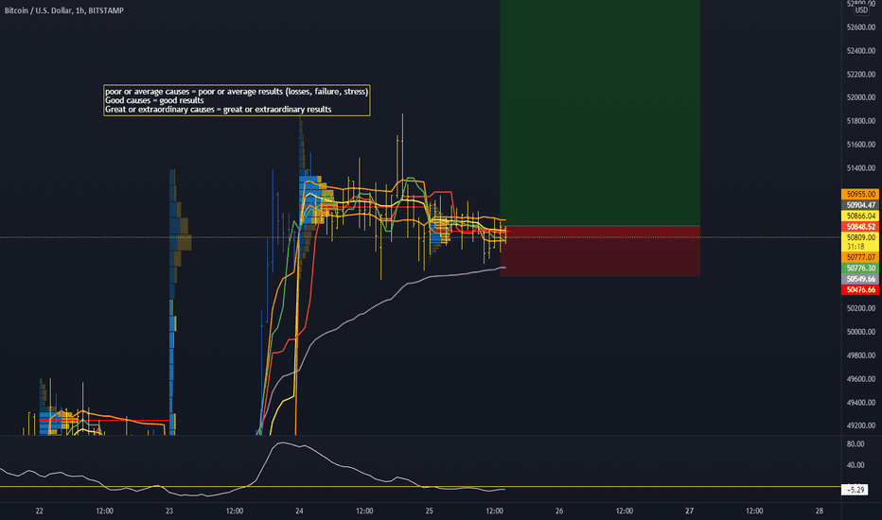
Task: Click 12:00 between dates 26 and 27
Action: tap(625, 511)
